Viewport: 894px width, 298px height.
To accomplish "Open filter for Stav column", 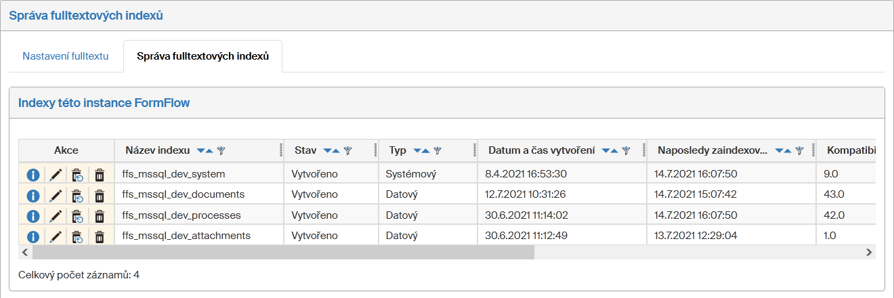I will tap(347, 150).
